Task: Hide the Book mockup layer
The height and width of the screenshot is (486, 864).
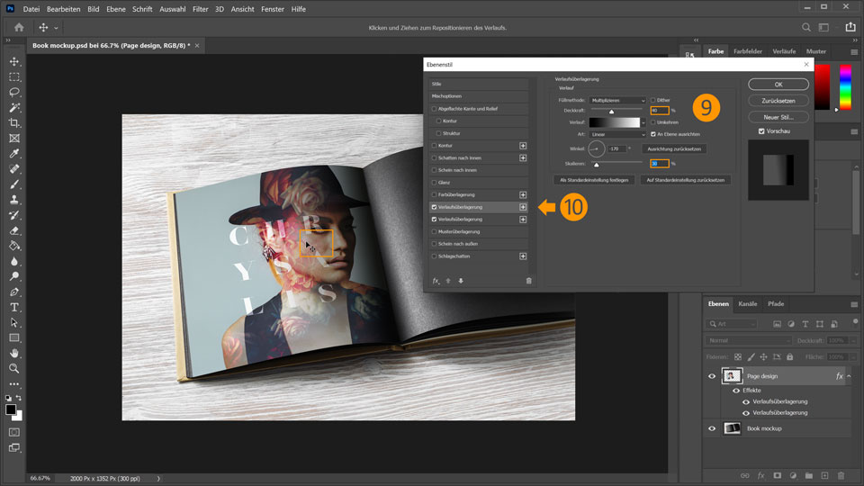Action: pyautogui.click(x=712, y=428)
